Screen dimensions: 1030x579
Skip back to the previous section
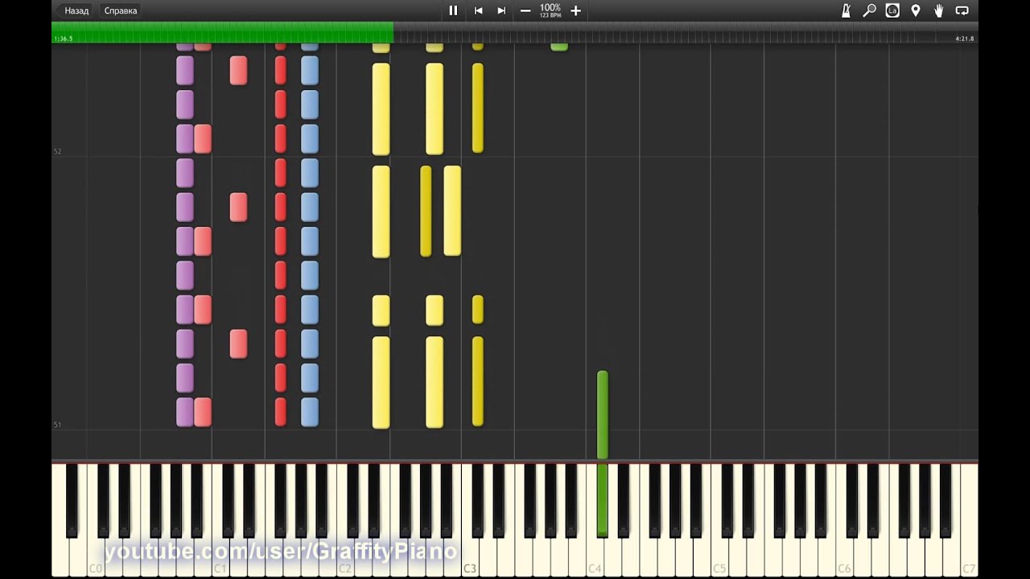coord(478,10)
